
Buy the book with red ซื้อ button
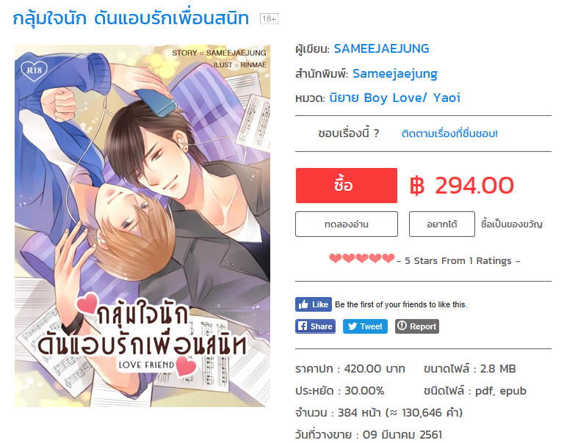pos(347,186)
